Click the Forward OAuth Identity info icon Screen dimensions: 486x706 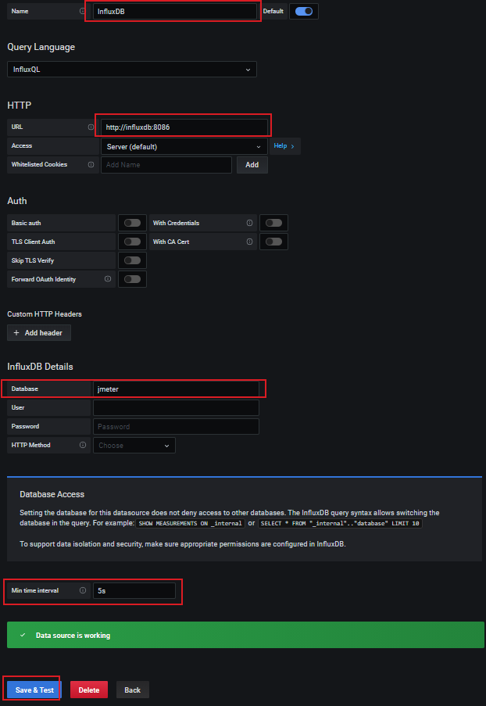pyautogui.click(x=108, y=279)
